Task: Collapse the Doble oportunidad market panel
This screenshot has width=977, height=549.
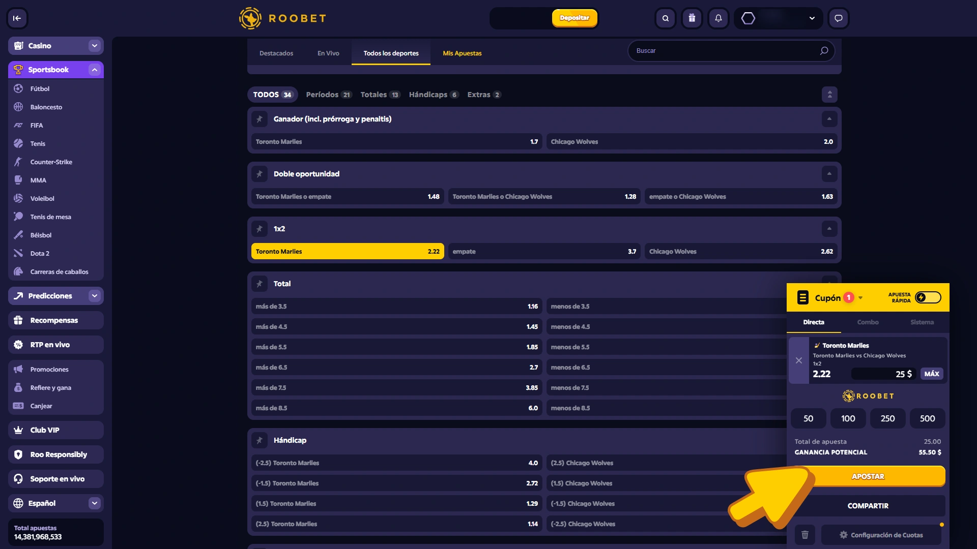Action: (829, 174)
